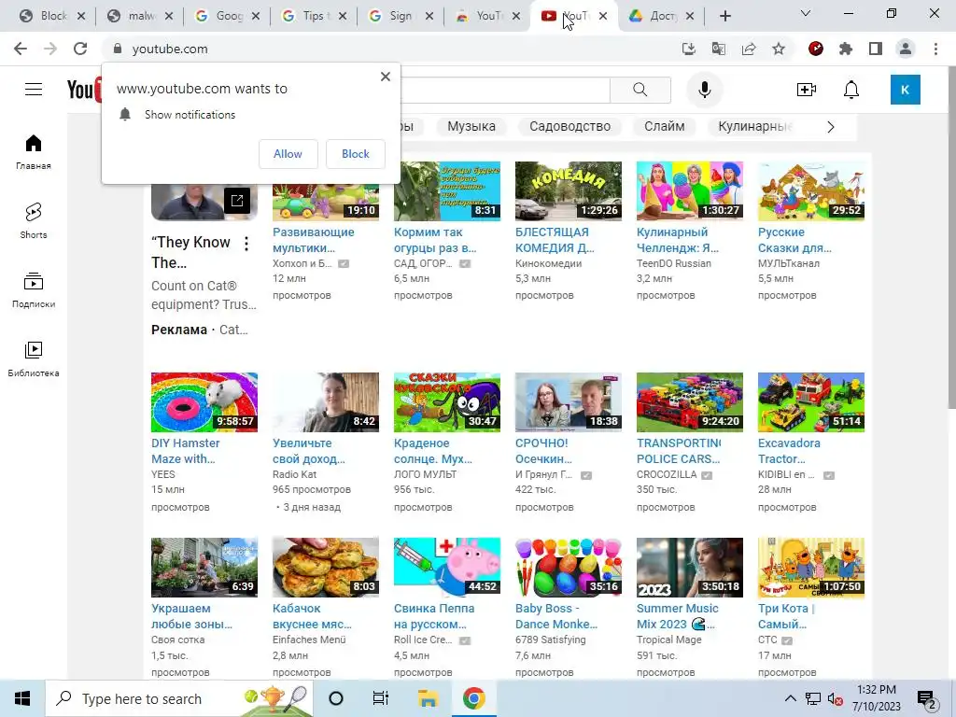Select the Кулинарные filter chip
956x717 pixels.
[754, 126]
